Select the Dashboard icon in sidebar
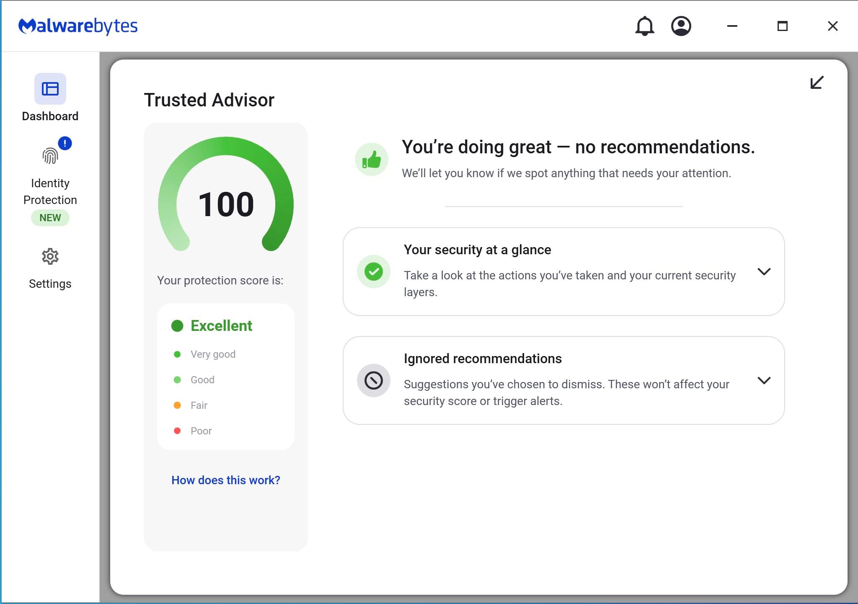Viewport: 858px width, 604px height. click(50, 89)
